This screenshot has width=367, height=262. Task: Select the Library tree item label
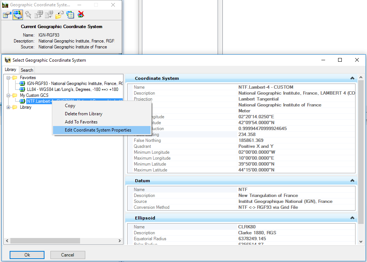coord(26,107)
